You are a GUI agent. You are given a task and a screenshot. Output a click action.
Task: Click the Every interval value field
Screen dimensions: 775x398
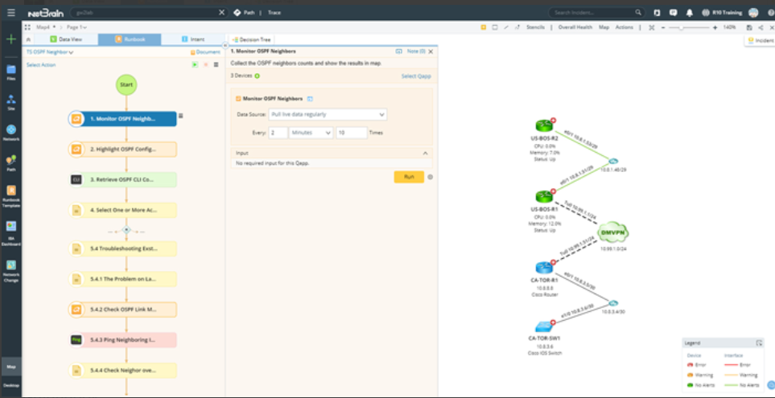coord(278,133)
